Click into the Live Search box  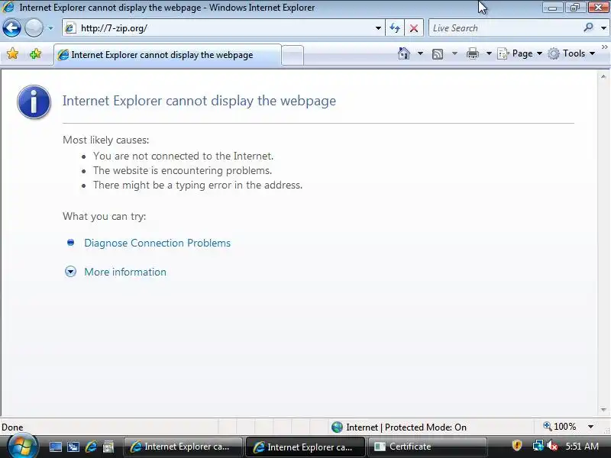505,28
